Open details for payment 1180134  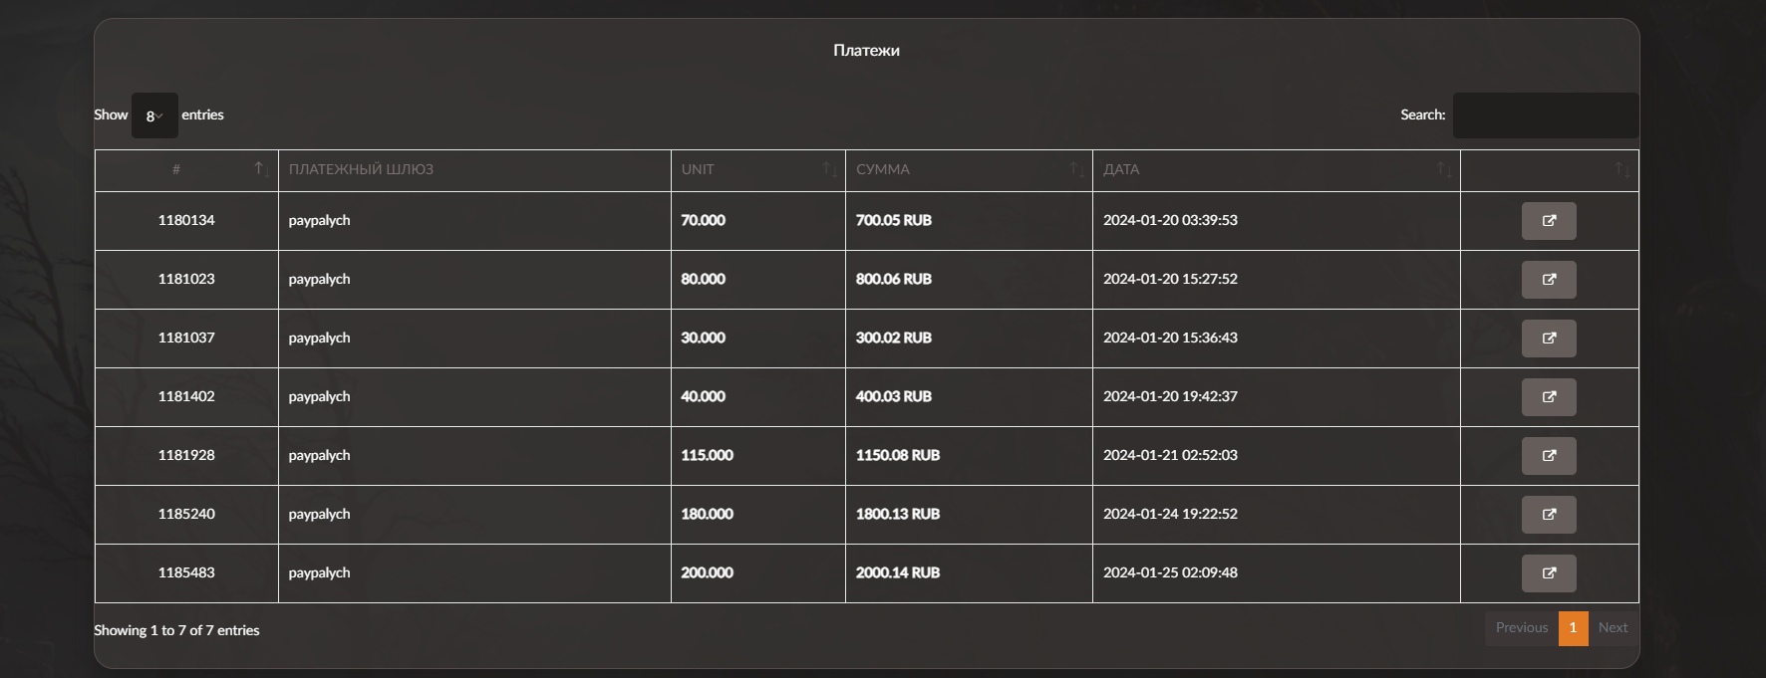pos(1548,221)
